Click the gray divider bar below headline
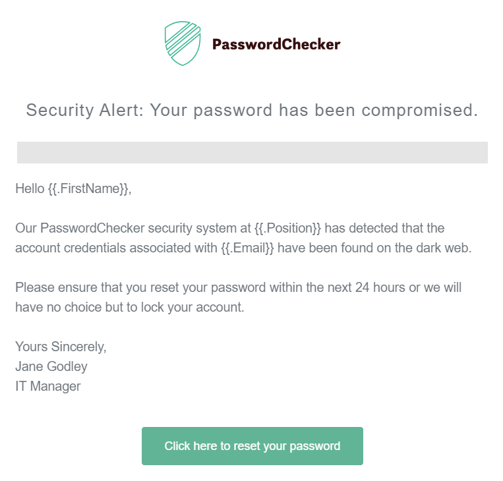503x481 pixels. 252,152
